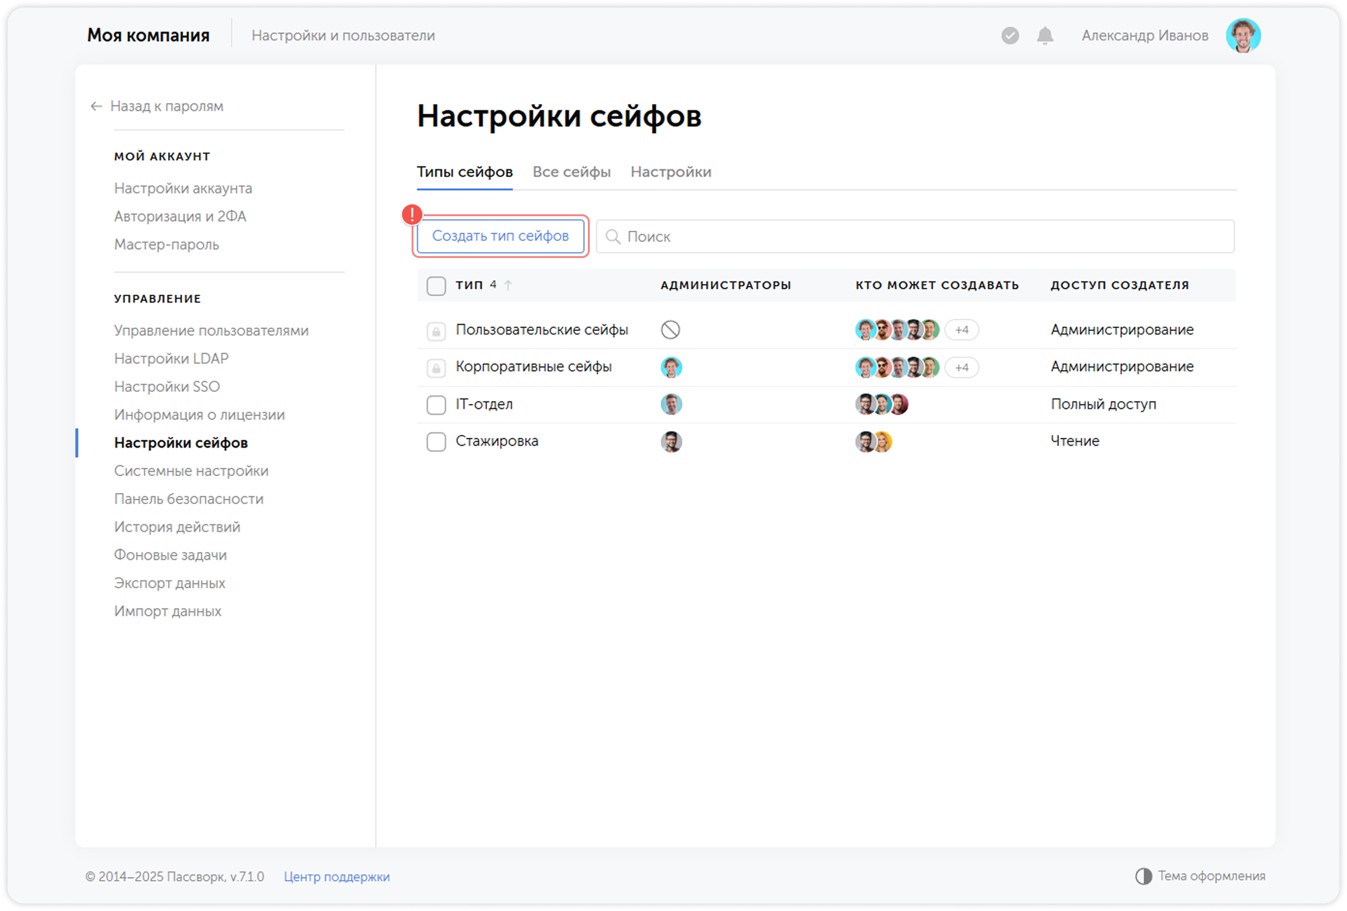Click Чтение cell in Стажировка row
Screen dimensions: 1347x911
1075,441
